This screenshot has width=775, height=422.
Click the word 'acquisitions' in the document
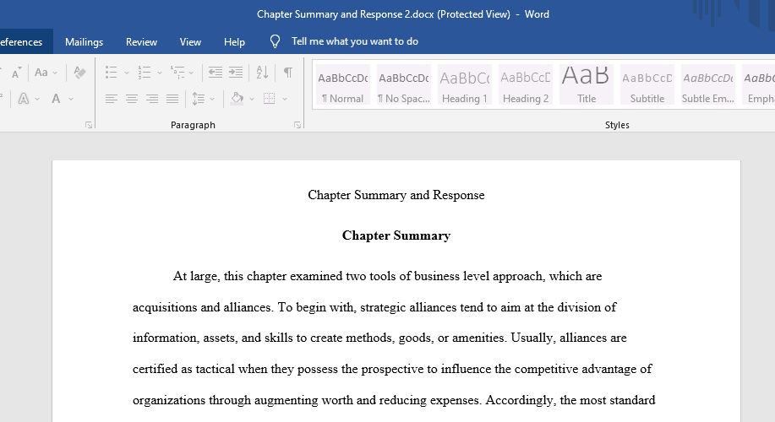coord(165,307)
